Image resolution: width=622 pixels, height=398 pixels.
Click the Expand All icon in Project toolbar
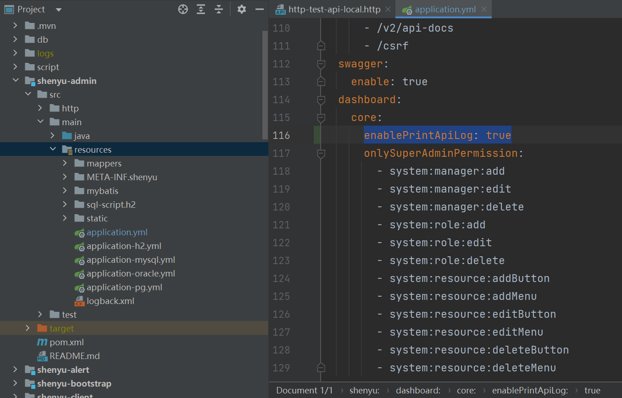[x=201, y=9]
